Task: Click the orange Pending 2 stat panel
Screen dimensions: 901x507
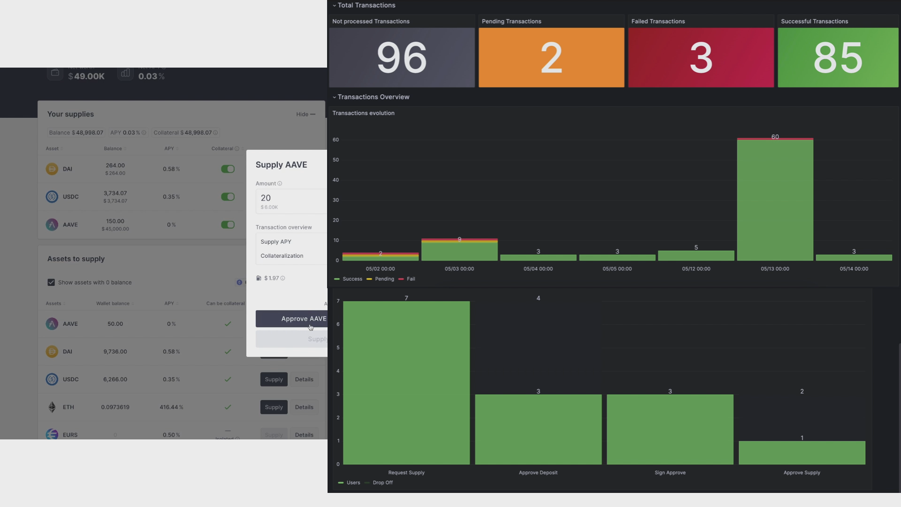Action: pyautogui.click(x=551, y=58)
